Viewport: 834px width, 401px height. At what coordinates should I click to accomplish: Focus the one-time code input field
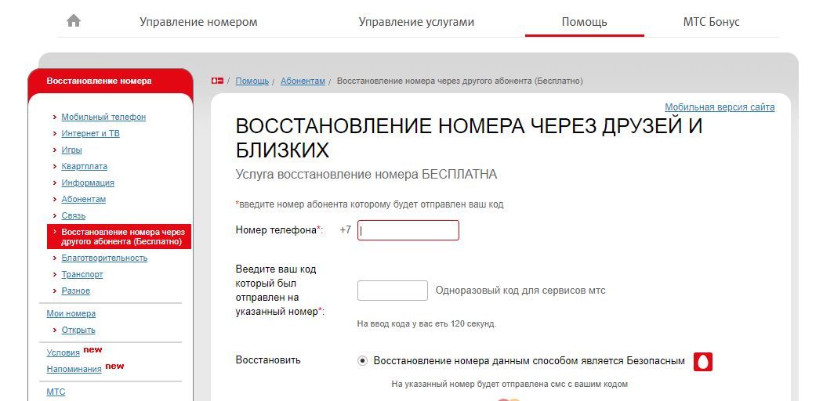[x=393, y=291]
